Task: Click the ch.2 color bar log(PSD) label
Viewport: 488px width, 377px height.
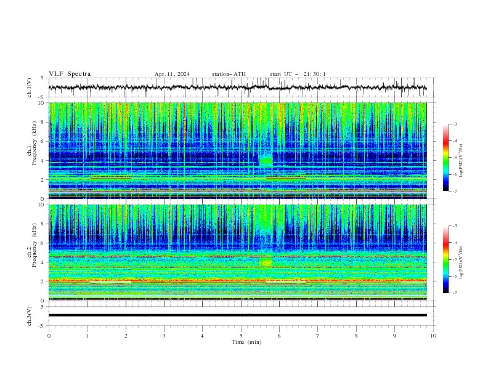Action: click(x=462, y=262)
